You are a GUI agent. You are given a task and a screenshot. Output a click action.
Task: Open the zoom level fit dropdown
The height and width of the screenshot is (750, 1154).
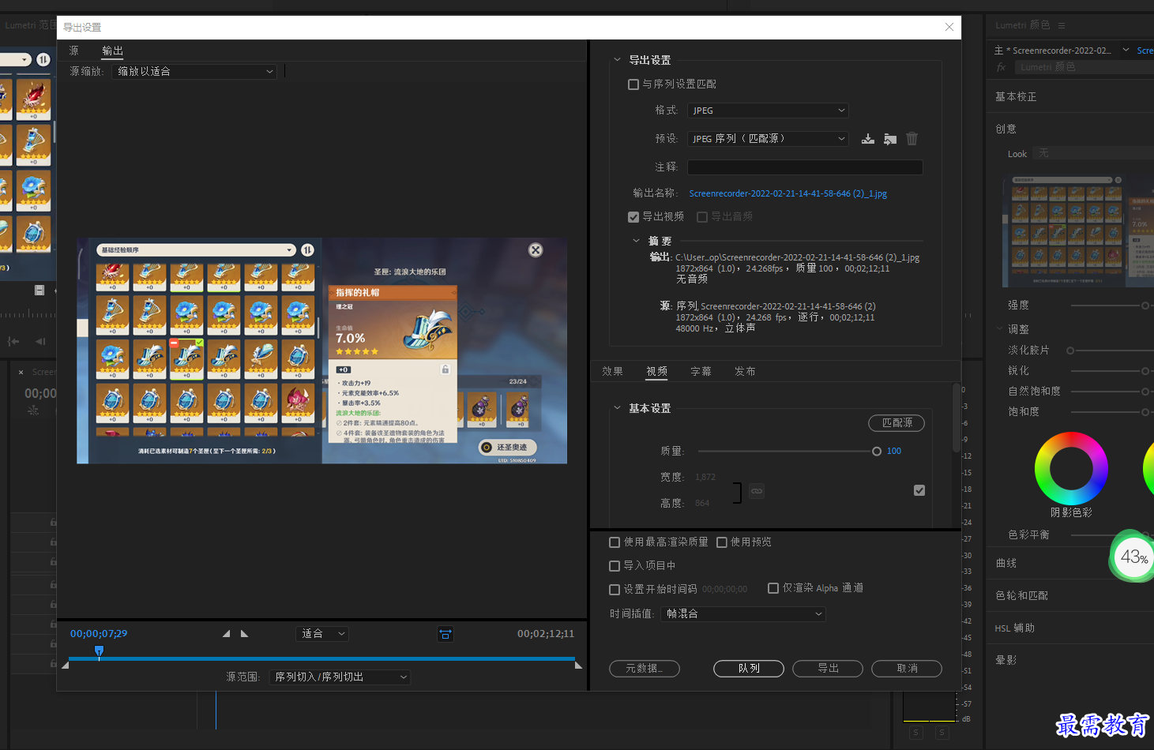tap(322, 634)
